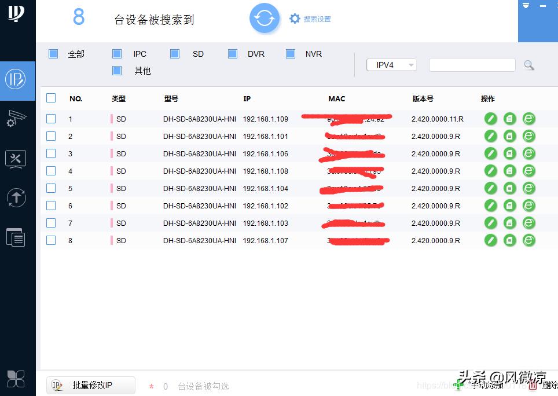
Task: Click the search input field
Action: point(472,65)
